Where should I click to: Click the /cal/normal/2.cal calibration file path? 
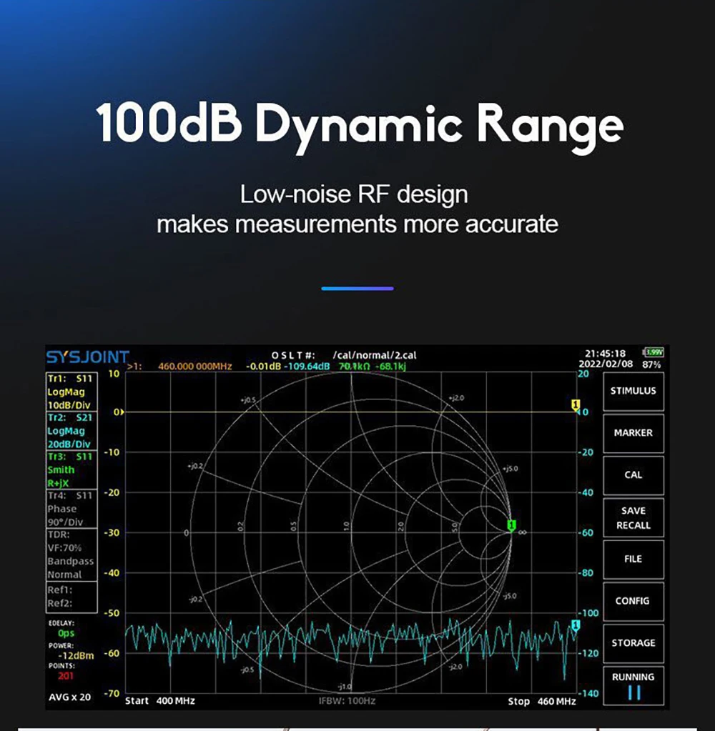pyautogui.click(x=375, y=355)
